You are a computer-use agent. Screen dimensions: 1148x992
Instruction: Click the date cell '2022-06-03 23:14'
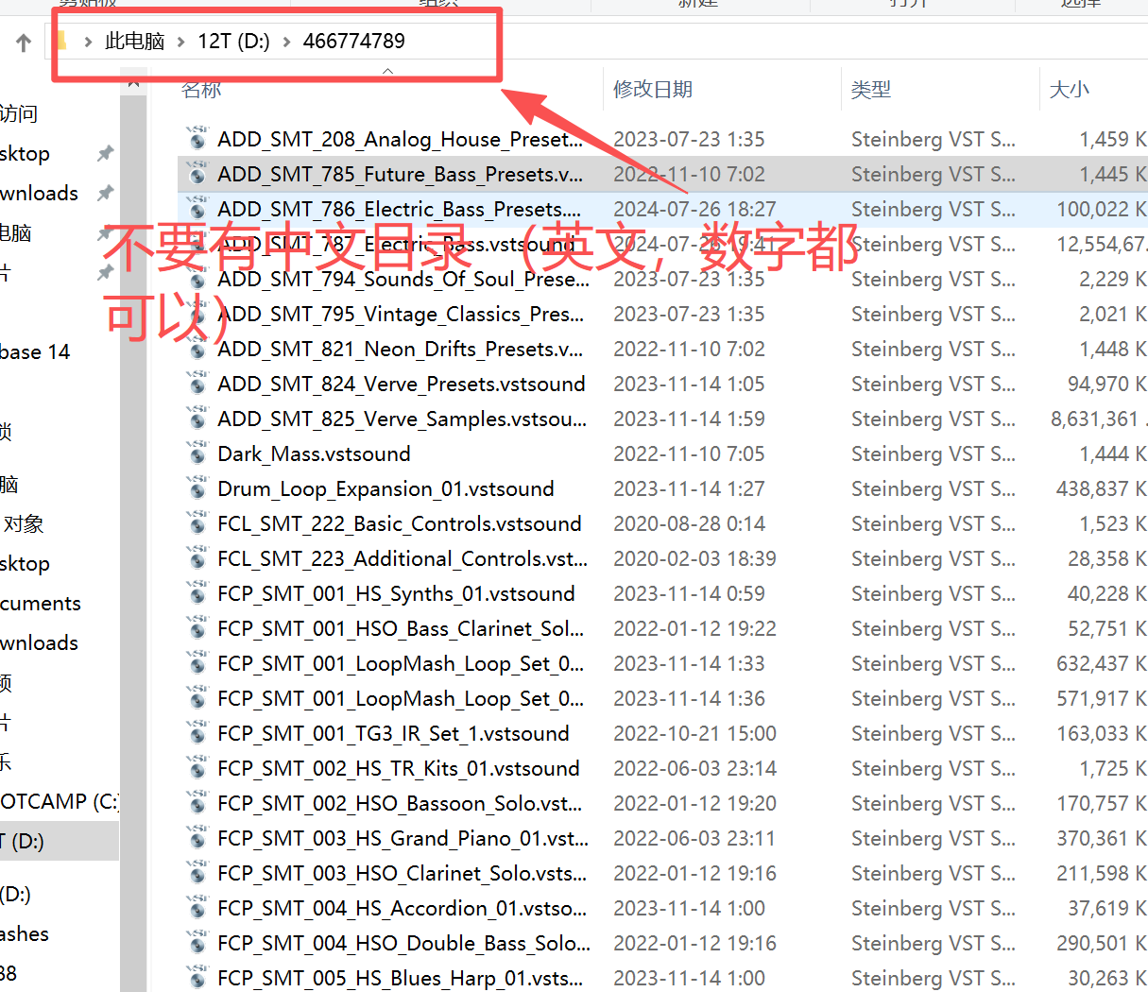tap(694, 768)
